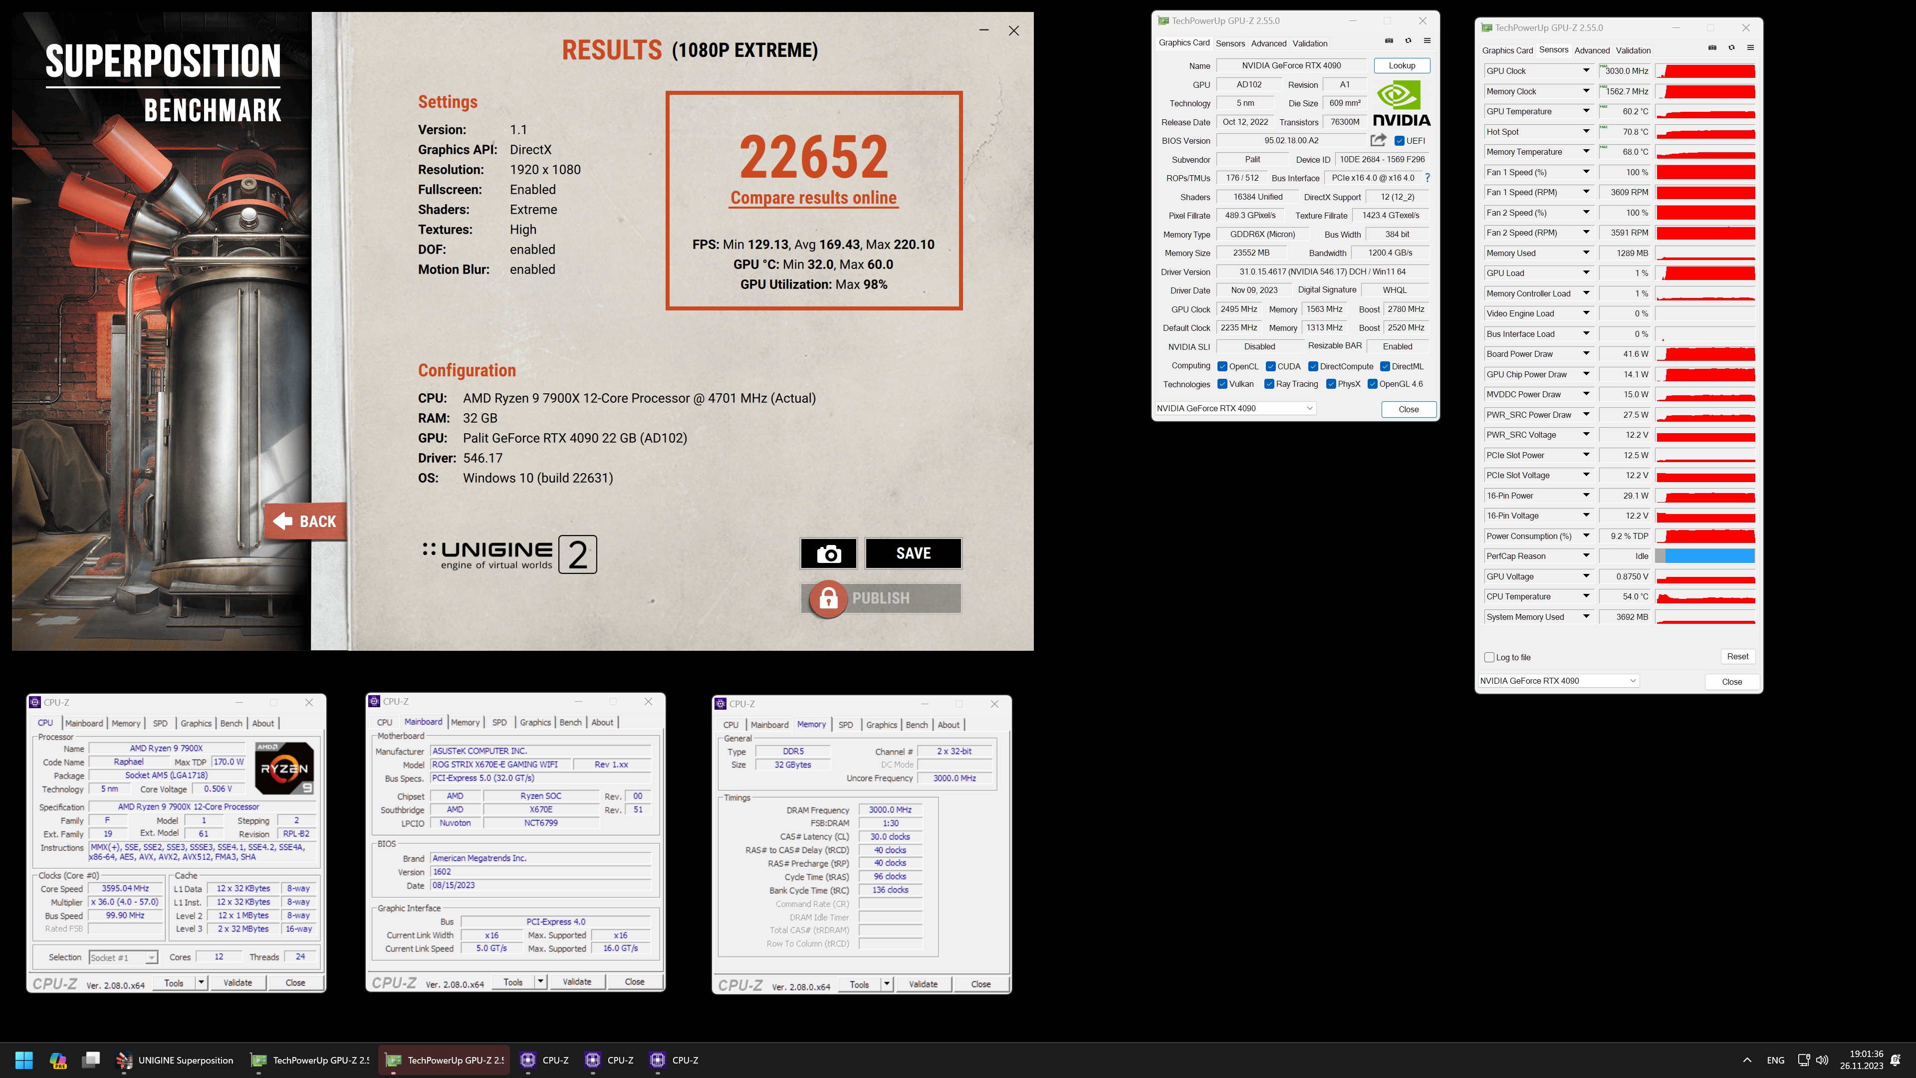Click the network icon in system tray

[1804, 1060]
